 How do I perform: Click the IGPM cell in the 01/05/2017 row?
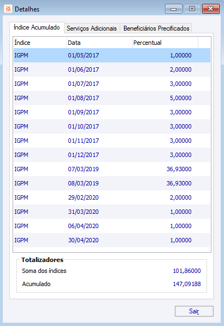[21, 55]
